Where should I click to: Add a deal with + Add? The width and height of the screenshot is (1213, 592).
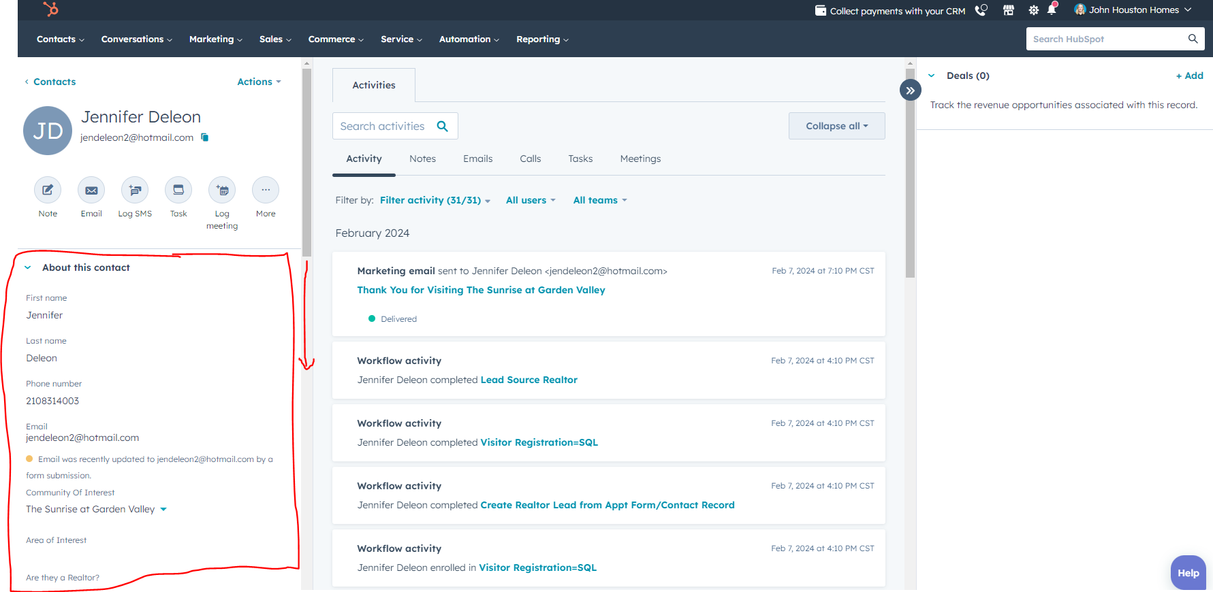(1189, 76)
